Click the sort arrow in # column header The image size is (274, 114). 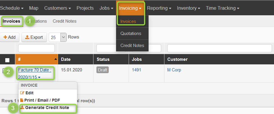pyautogui.click(x=56, y=59)
